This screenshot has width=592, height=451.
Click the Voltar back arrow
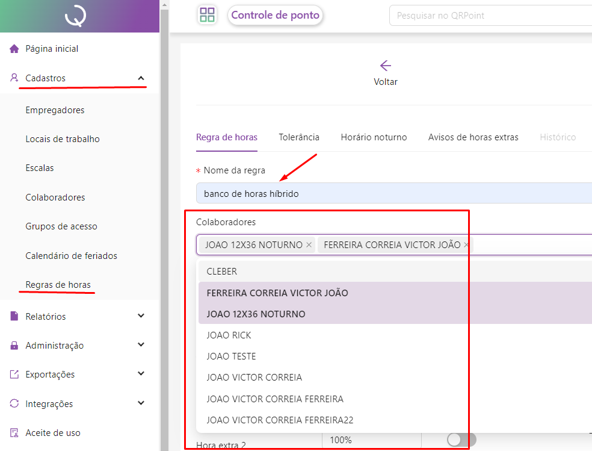tap(386, 66)
